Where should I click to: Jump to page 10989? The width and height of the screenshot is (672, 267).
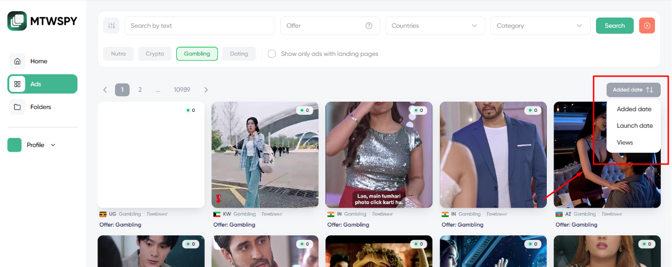tap(182, 90)
